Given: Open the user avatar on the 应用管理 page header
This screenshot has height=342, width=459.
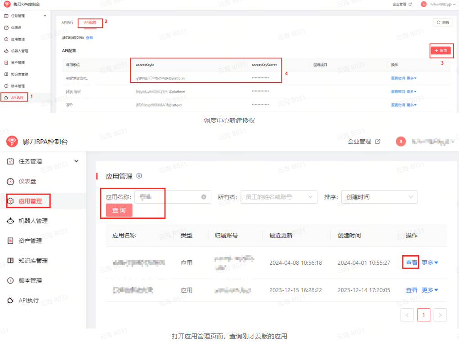Looking at the screenshot, I should (401, 142).
